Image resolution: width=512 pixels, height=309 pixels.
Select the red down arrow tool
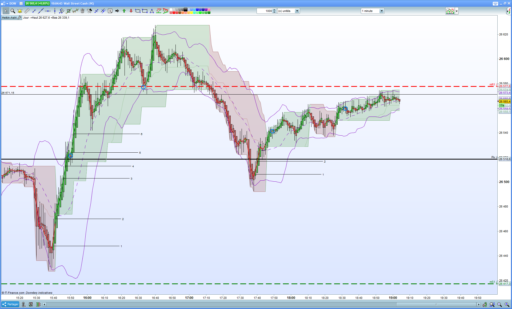[x=131, y=11]
